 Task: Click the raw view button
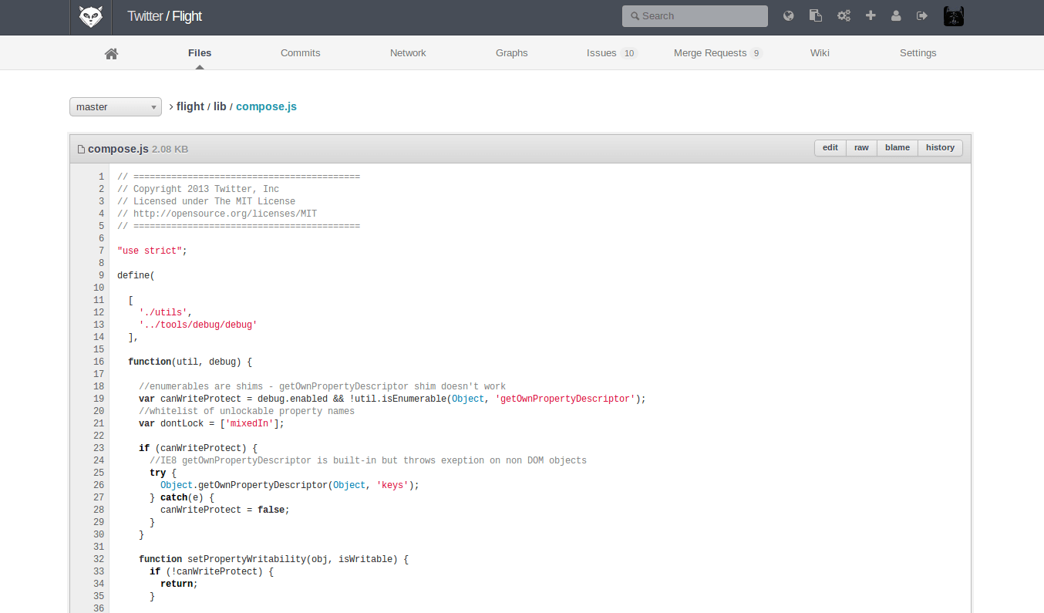(x=861, y=148)
